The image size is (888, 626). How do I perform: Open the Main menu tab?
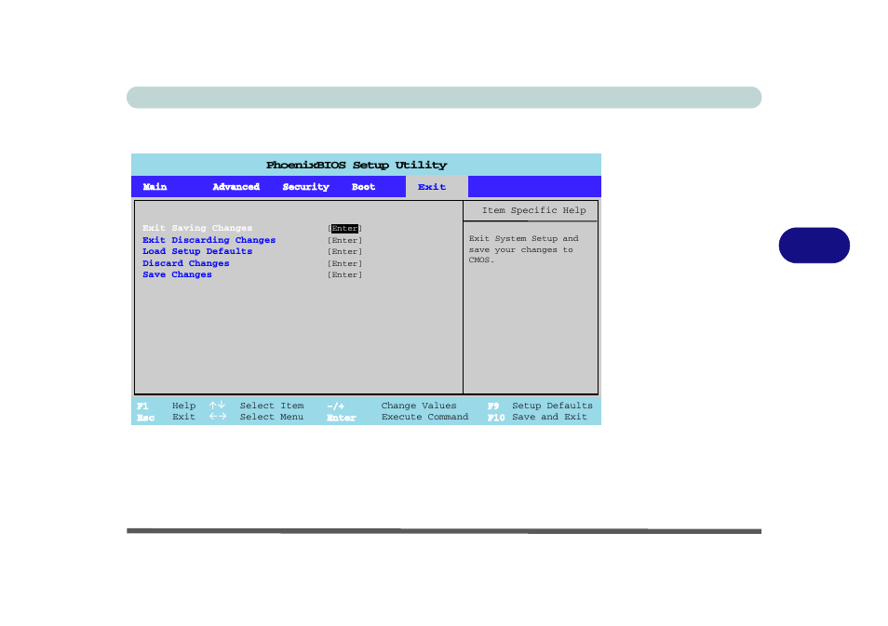point(155,187)
